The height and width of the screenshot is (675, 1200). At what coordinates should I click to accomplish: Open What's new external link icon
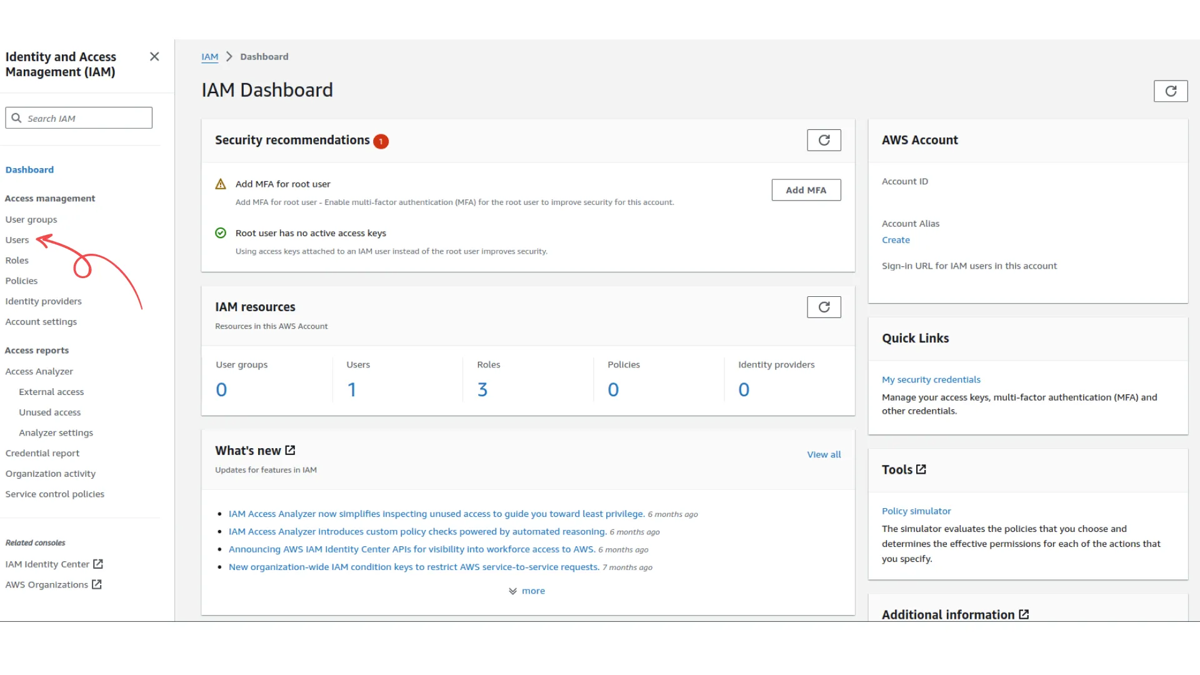pos(290,451)
